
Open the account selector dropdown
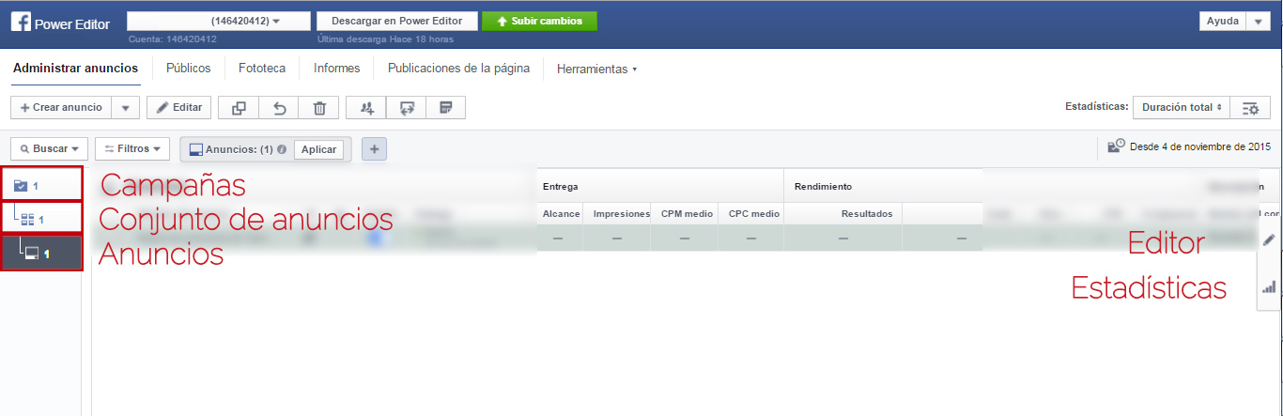click(219, 21)
